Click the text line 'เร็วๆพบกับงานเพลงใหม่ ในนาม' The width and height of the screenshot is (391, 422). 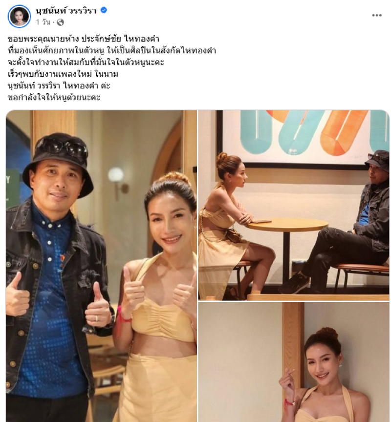point(63,74)
